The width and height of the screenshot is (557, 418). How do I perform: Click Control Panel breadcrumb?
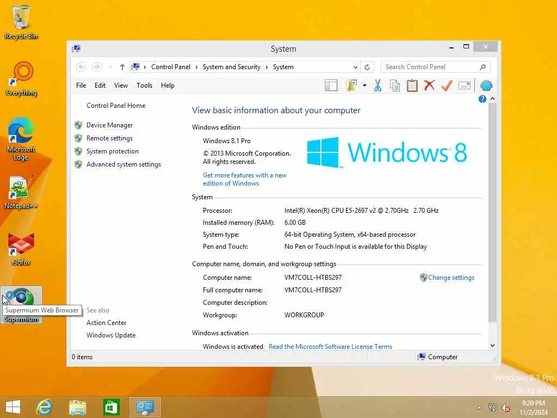point(170,67)
